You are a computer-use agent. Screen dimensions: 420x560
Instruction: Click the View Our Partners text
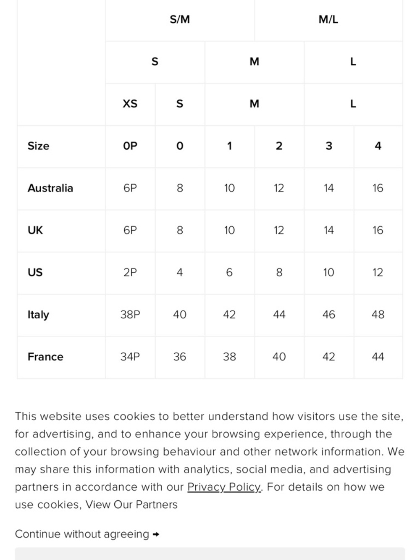coord(131,505)
